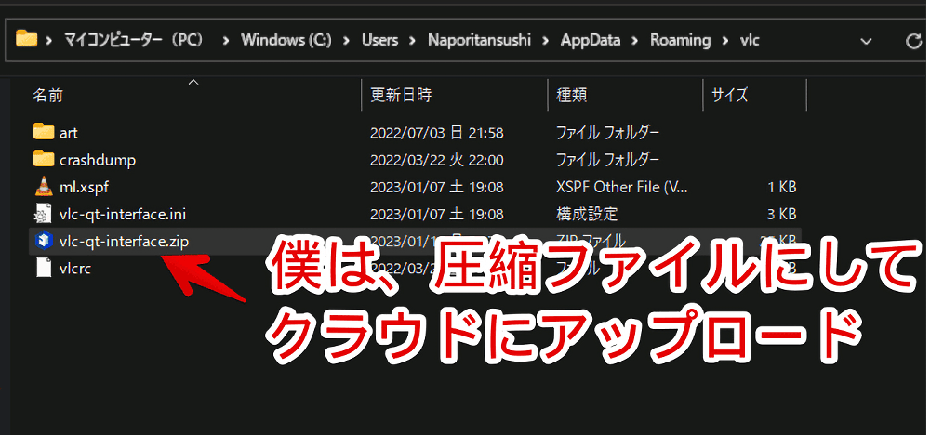Screen dimensions: 930x435
Task: Refresh the vlc folder view
Action: pyautogui.click(x=914, y=41)
